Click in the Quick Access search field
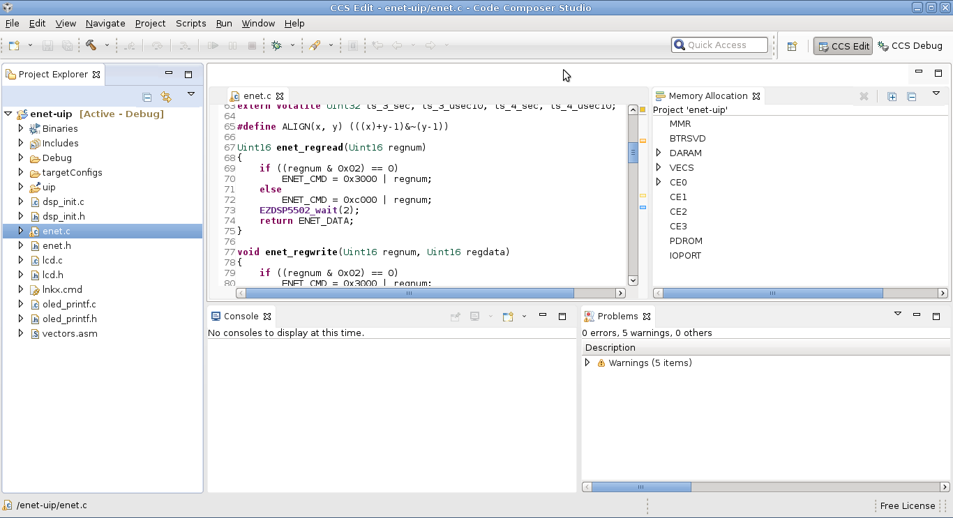The height and width of the screenshot is (518, 953). [719, 45]
